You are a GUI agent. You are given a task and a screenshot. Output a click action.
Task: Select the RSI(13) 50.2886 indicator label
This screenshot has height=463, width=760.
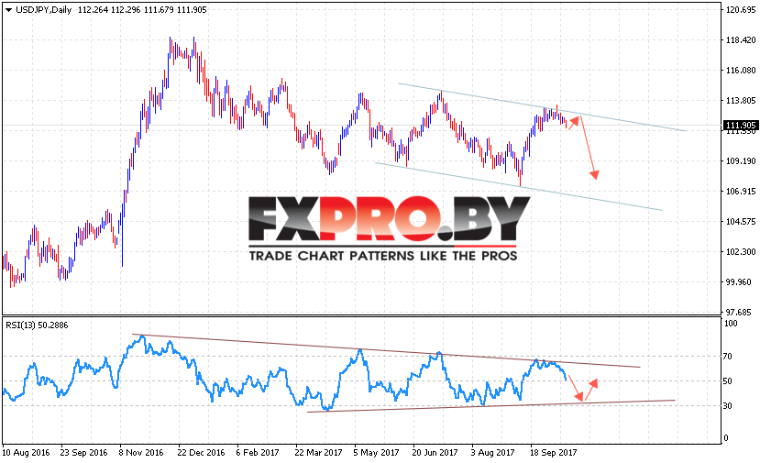(x=37, y=325)
